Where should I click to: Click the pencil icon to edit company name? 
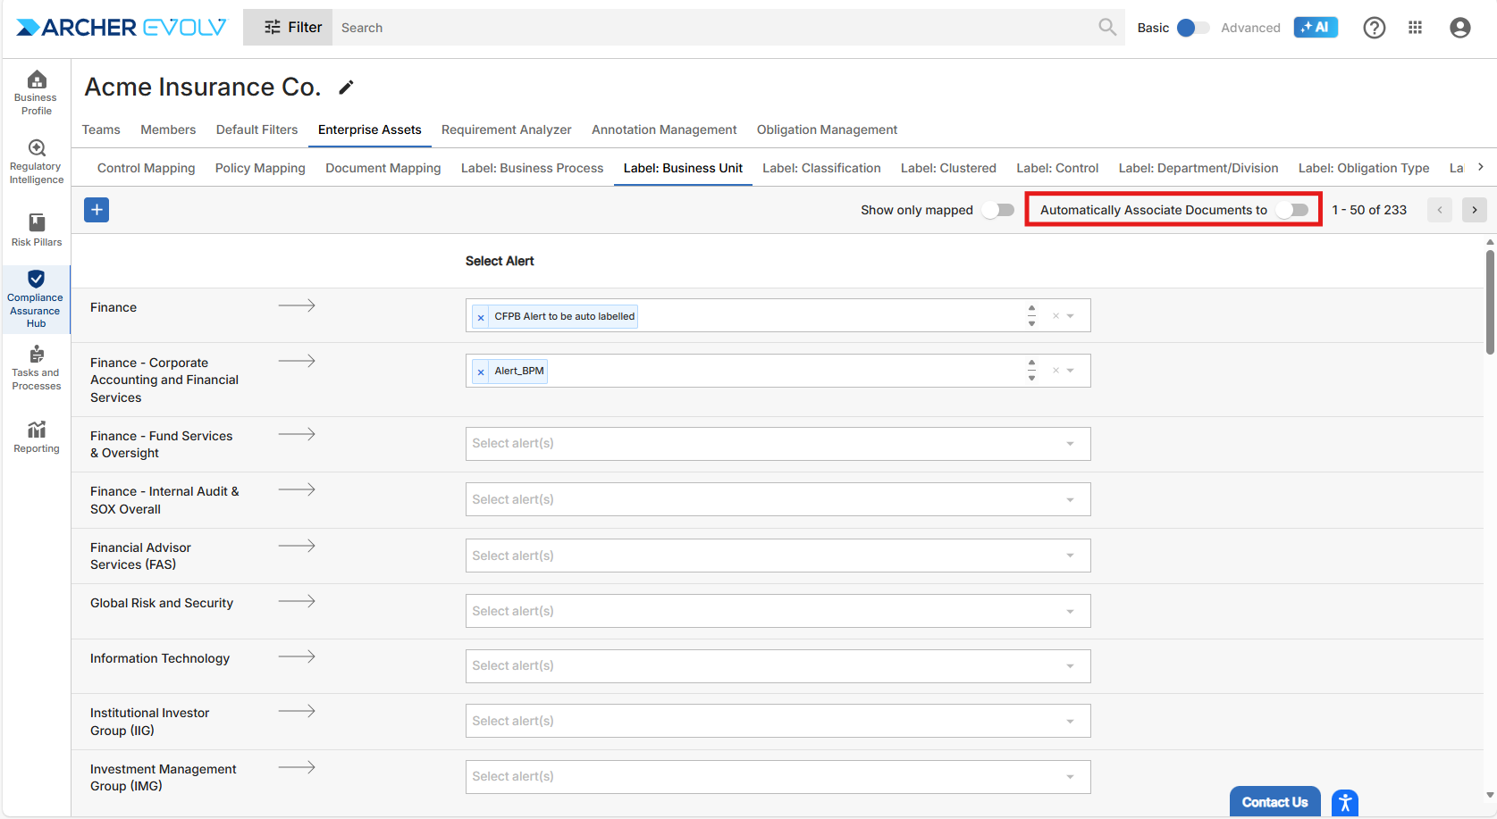click(x=346, y=88)
